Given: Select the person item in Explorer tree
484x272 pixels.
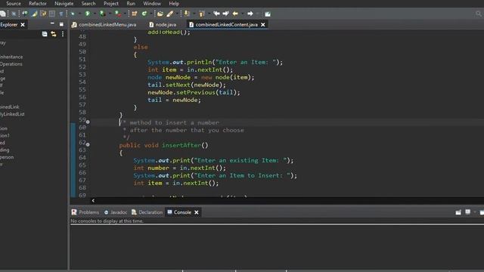Looking at the screenshot, I should coord(7,157).
